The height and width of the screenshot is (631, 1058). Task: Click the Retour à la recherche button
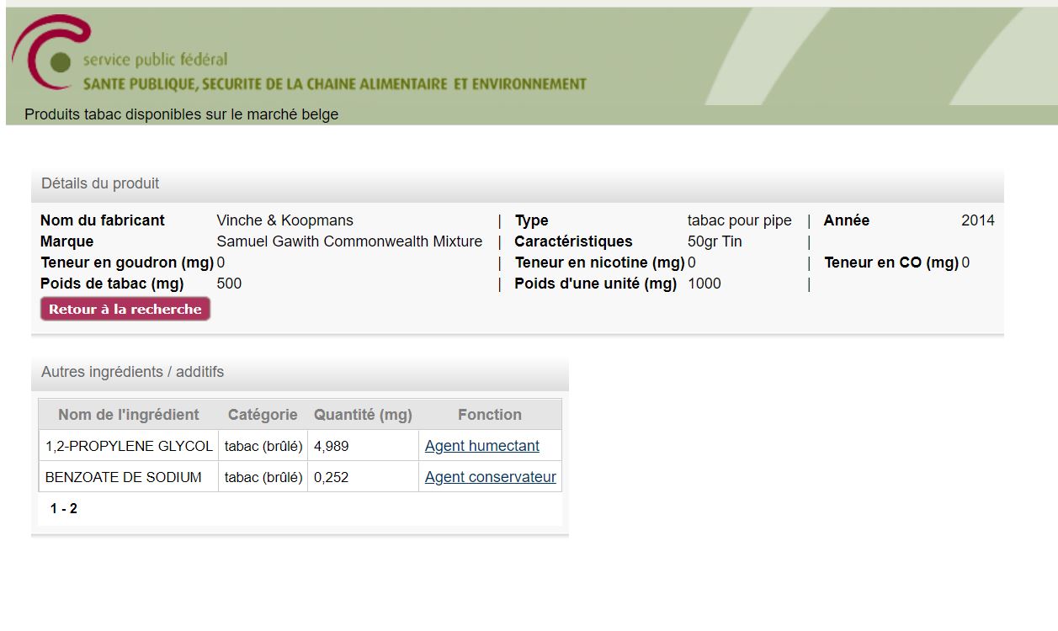pyautogui.click(x=125, y=309)
